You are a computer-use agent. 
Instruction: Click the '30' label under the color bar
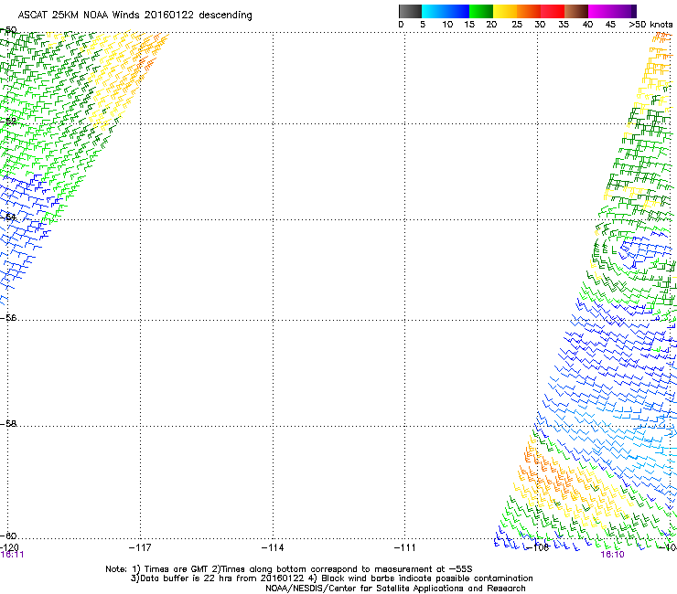[x=540, y=25]
